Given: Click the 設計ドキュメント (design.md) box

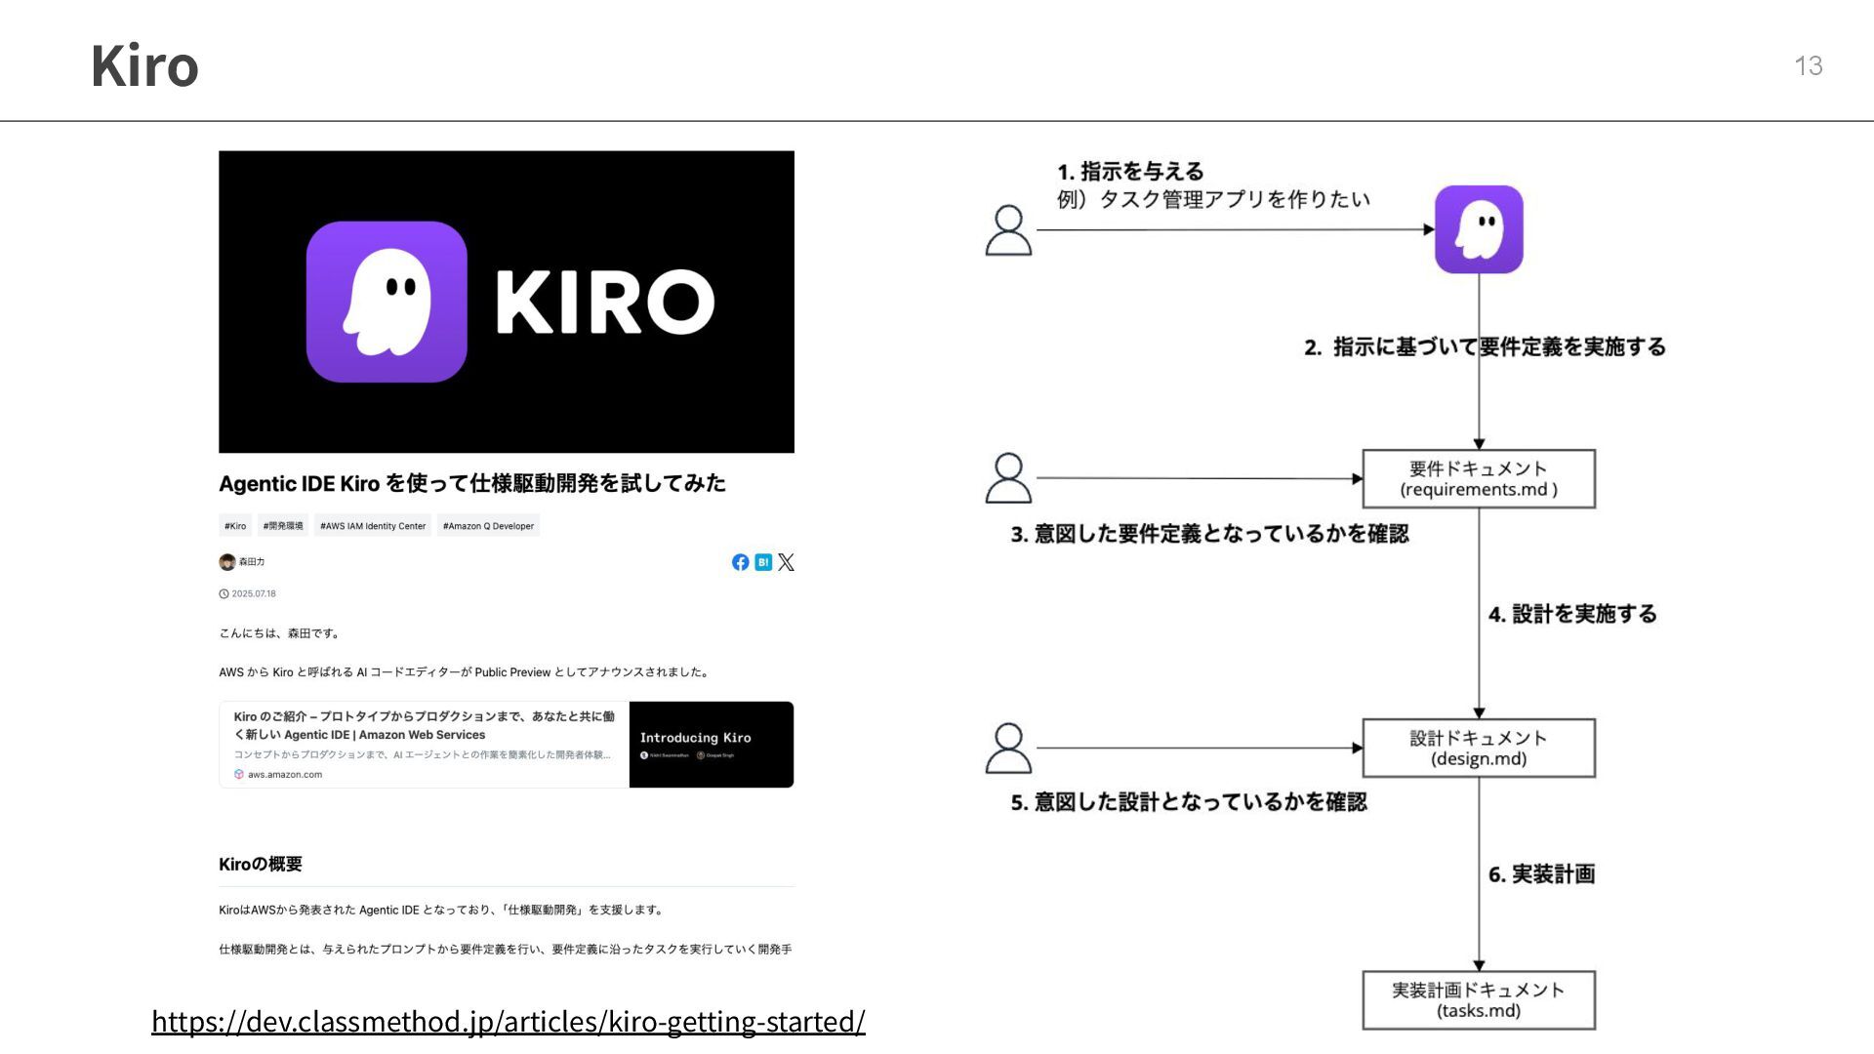Looking at the screenshot, I should (1479, 749).
